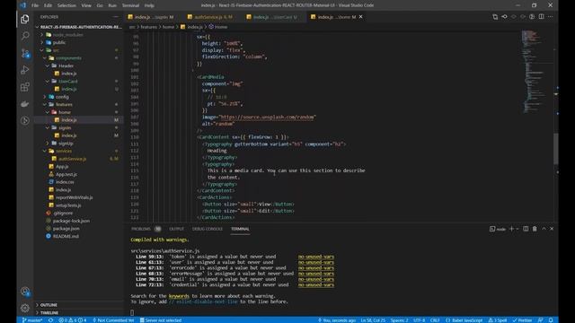Open the View menu
The height and width of the screenshot is (323, 575).
pyautogui.click(x=86, y=5)
